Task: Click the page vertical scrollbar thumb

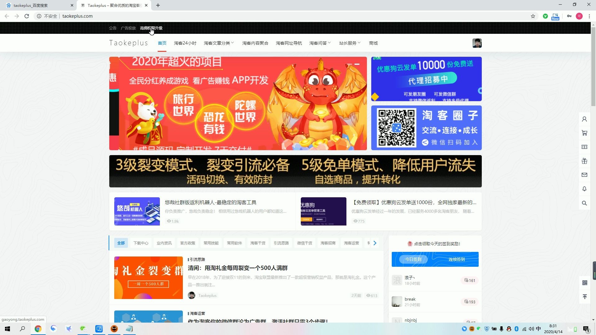Action: pyautogui.click(x=593, y=66)
